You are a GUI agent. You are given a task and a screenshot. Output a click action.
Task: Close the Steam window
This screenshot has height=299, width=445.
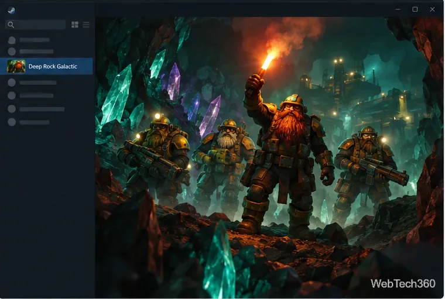(x=432, y=9)
